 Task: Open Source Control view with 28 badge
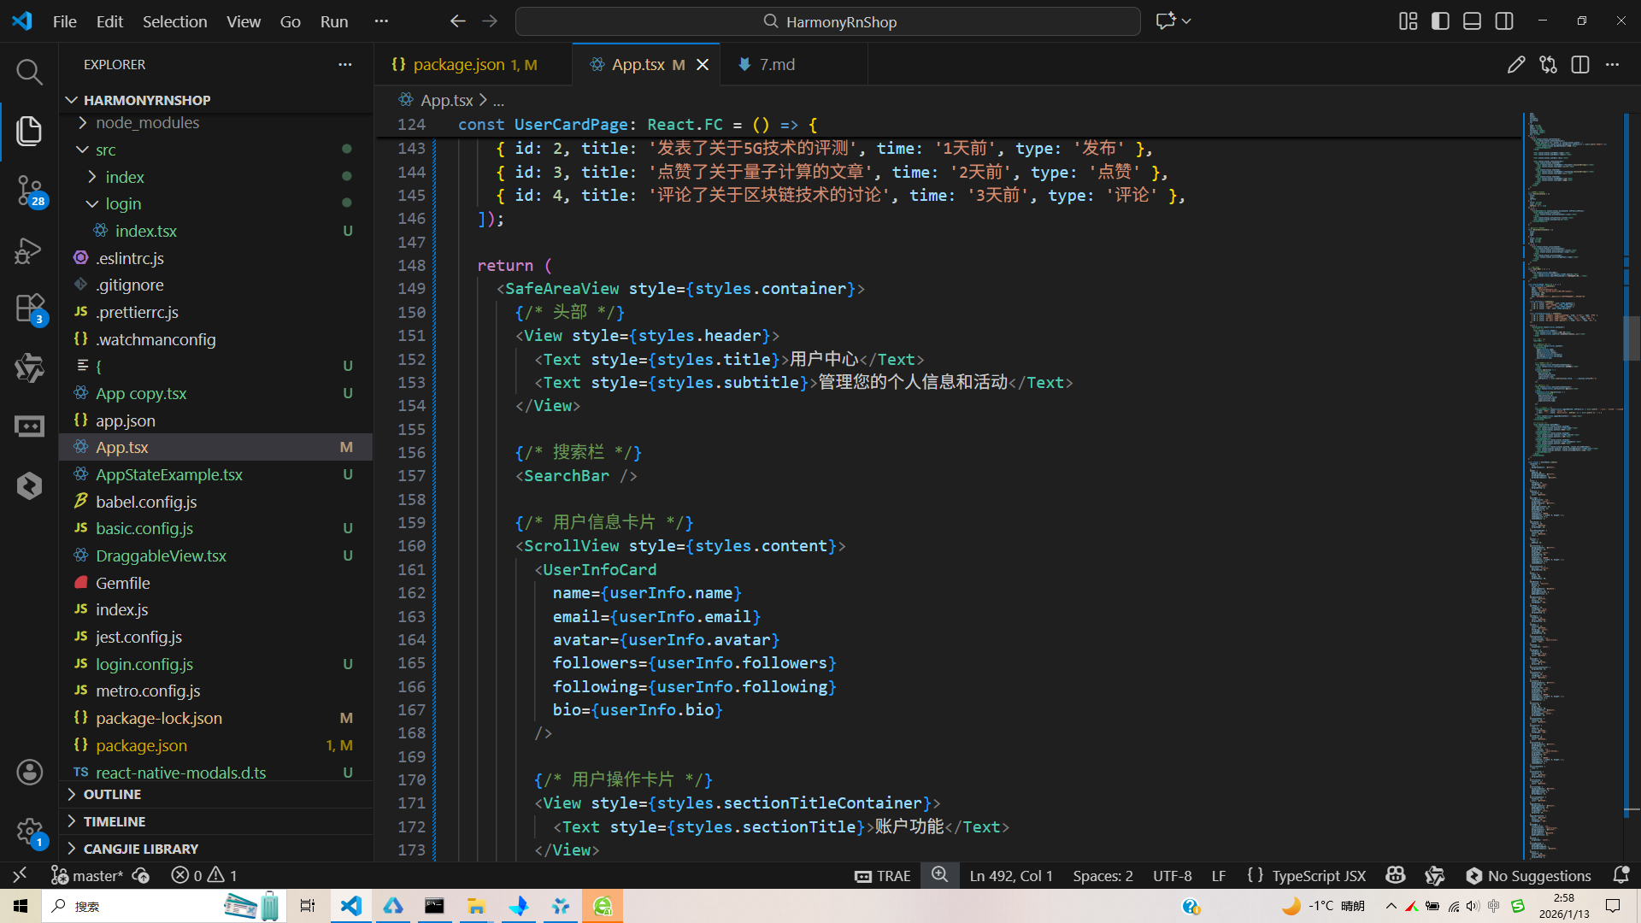tap(29, 190)
